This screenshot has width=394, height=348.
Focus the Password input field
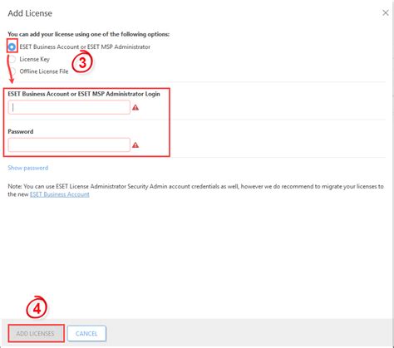click(69, 145)
